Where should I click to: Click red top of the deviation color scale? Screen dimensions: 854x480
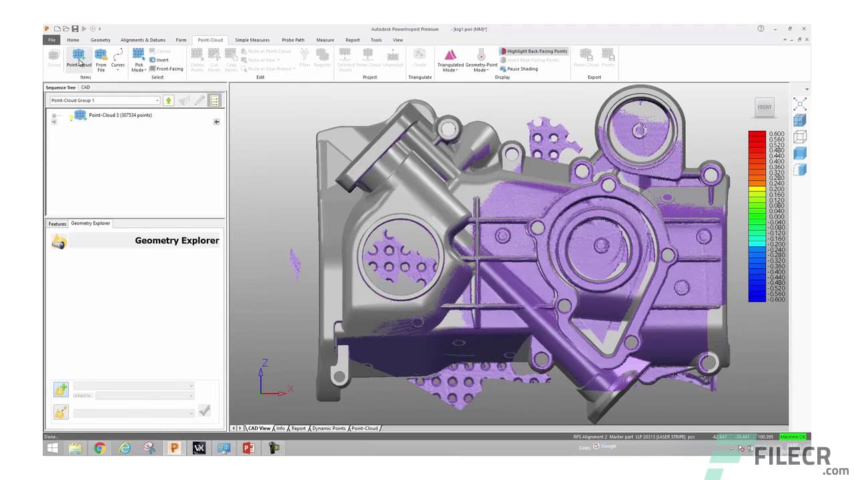tap(757, 135)
